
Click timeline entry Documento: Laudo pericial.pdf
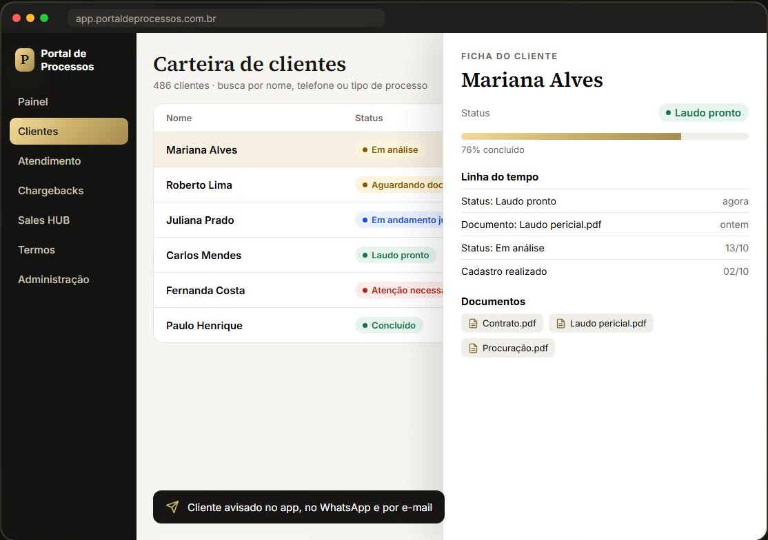pos(605,225)
